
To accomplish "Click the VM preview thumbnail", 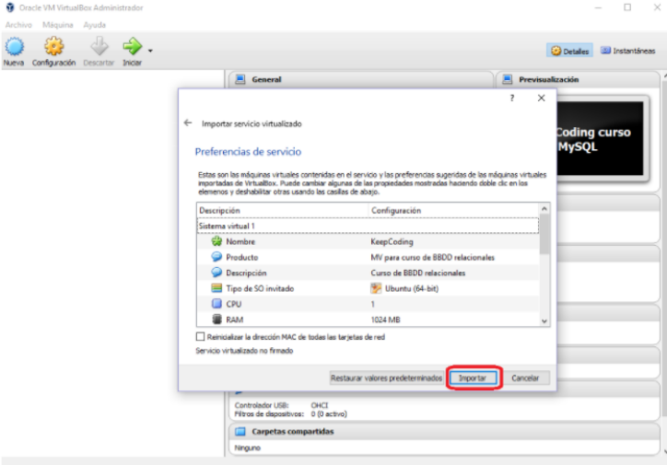I will click(x=601, y=138).
